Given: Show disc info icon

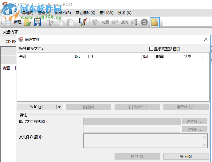Looking at the screenshot, I should (x=134, y=22).
